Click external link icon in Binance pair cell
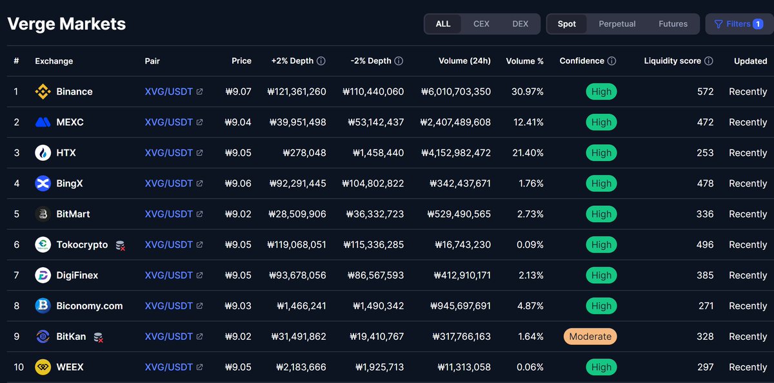The height and width of the screenshot is (383, 774). click(200, 92)
